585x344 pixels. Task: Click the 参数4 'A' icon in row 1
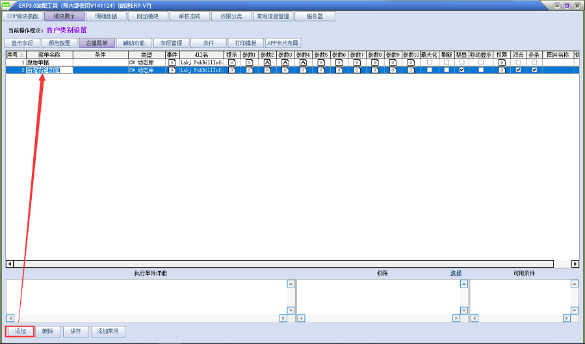click(x=303, y=62)
